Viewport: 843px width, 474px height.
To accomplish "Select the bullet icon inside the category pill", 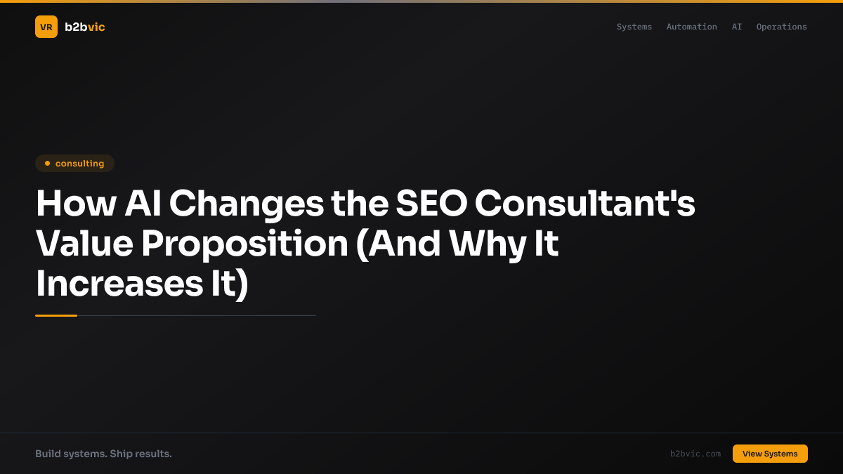I will tap(47, 163).
